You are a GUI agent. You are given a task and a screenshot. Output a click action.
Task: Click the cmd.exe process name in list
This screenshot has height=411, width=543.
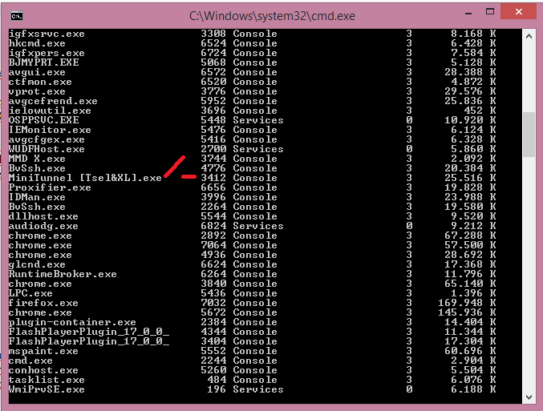[30, 361]
